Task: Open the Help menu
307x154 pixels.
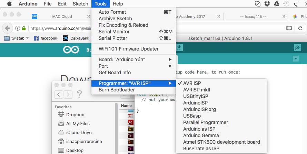Action: click(x=118, y=4)
